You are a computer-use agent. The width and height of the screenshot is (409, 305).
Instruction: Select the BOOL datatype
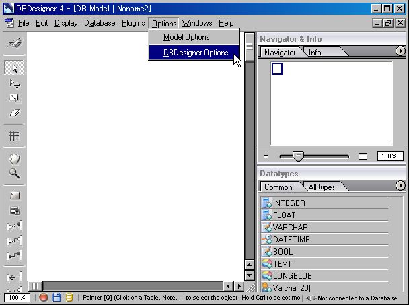(x=324, y=251)
